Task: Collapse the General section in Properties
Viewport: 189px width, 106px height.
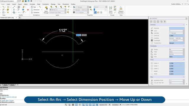Action: pyautogui.click(x=183, y=25)
